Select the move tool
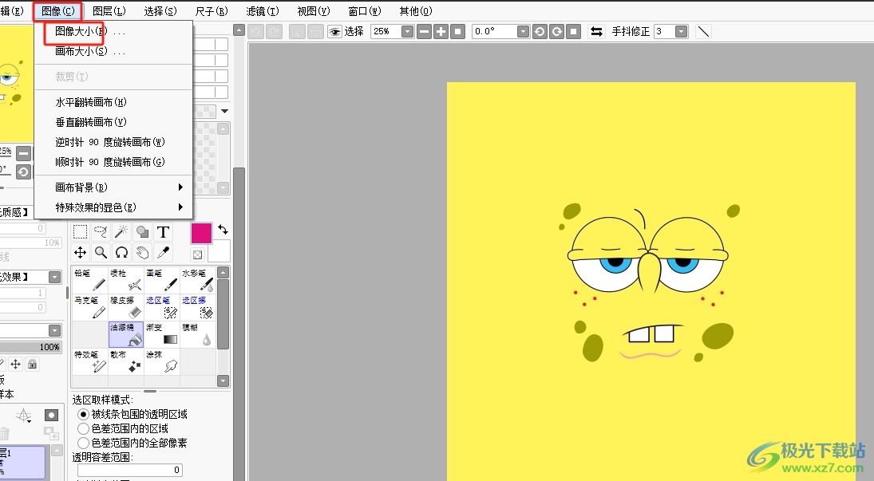This screenshot has width=874, height=481. click(81, 253)
